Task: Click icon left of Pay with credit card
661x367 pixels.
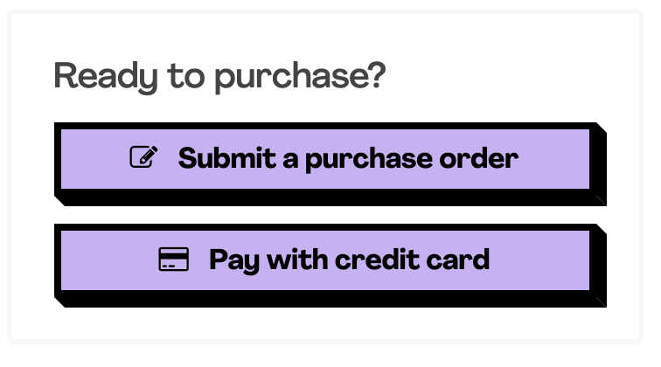Action: coord(174,260)
